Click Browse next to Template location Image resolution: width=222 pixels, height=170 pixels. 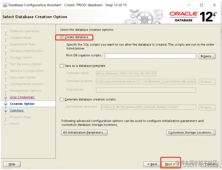[x=207, y=82]
